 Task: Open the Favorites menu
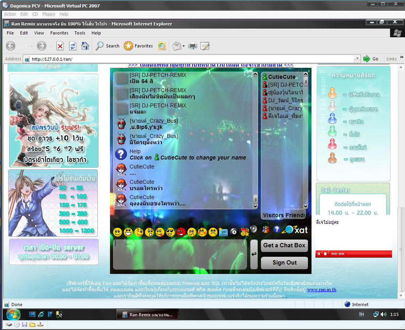click(59, 33)
